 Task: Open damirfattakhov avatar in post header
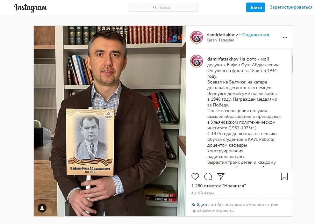pyautogui.click(x=197, y=37)
